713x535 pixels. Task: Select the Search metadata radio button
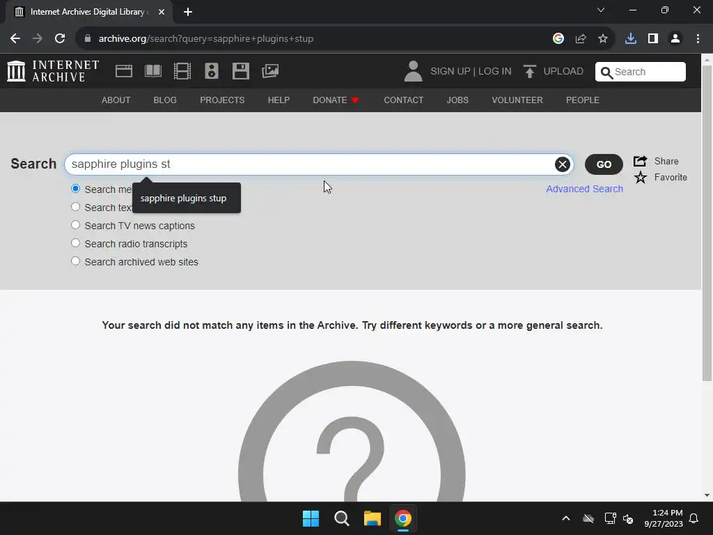tap(75, 189)
